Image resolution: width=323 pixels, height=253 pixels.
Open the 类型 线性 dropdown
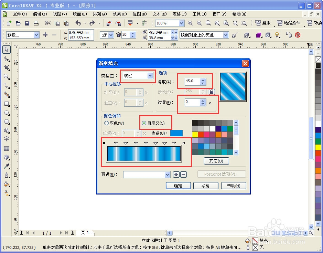(x=150, y=76)
